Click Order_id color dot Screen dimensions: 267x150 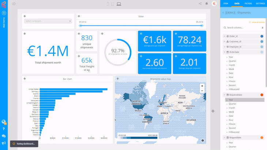[x=262, y=36]
